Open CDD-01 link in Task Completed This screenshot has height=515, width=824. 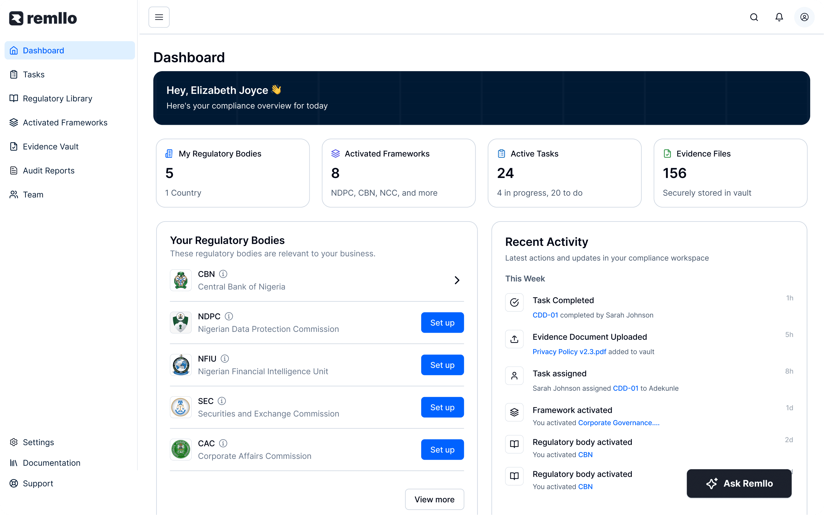545,315
